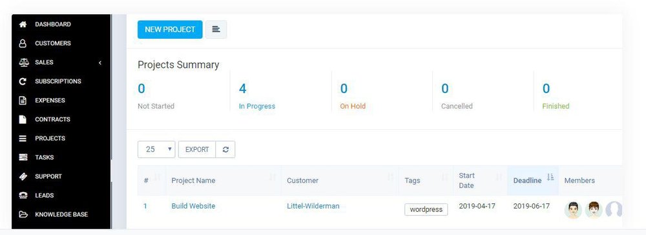Filter by Cancelled projects

[457, 106]
